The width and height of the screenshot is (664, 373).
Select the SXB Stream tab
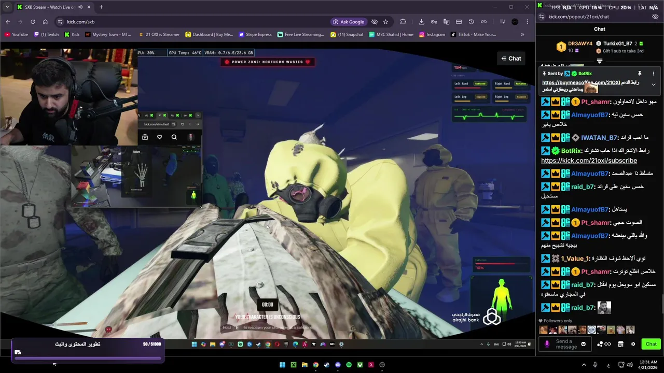(53, 7)
